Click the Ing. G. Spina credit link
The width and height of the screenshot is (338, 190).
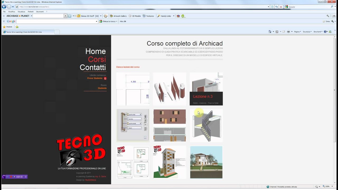tap(101, 176)
